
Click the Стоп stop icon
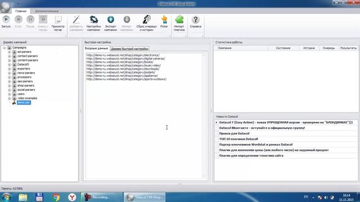(19, 20)
